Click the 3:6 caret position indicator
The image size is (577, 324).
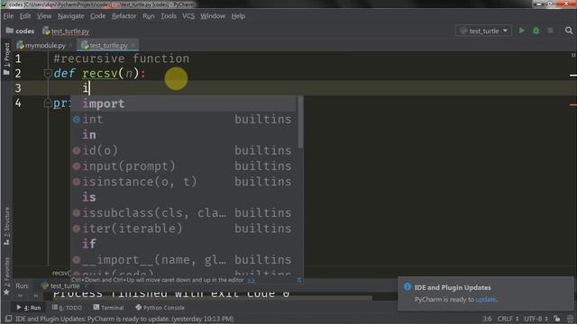[487, 319]
